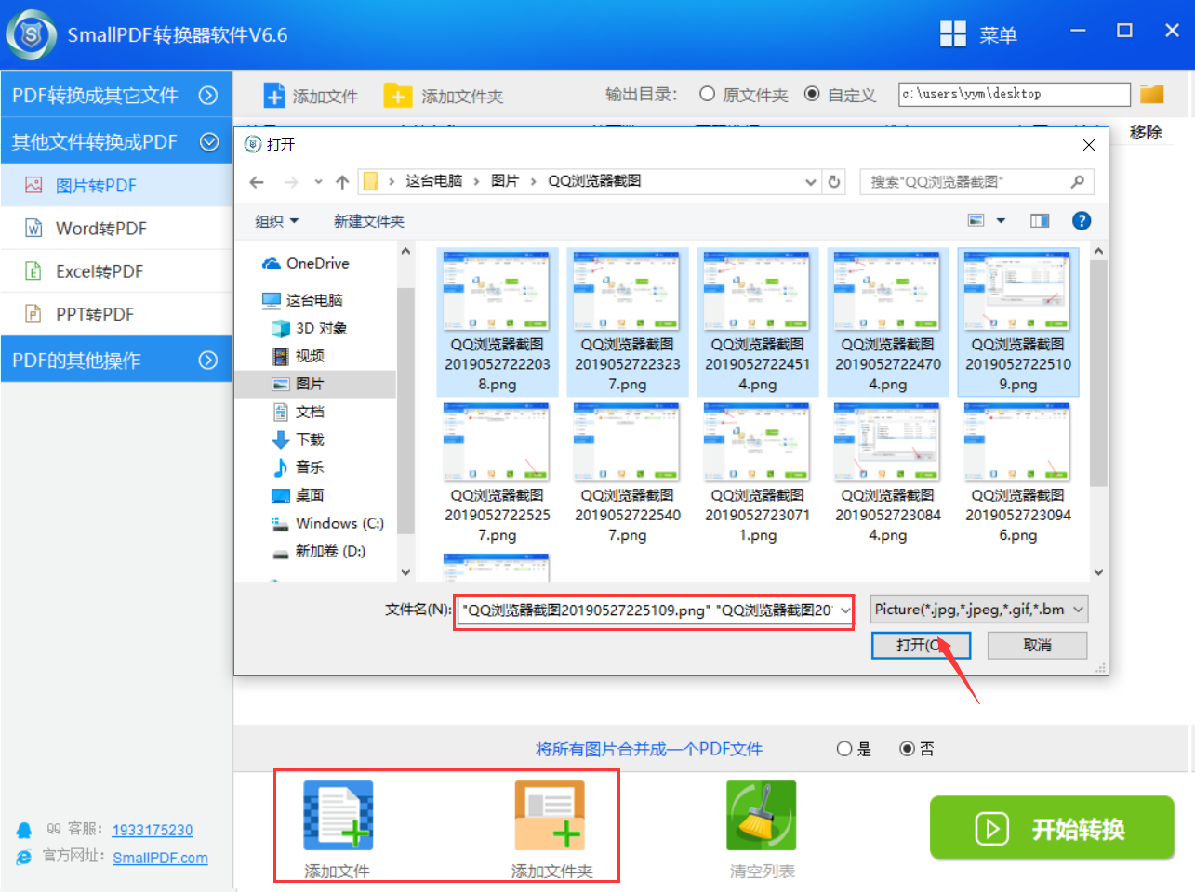The height and width of the screenshot is (892, 1195).
Task: Select 图片转PDF in sidebar
Action: pyautogui.click(x=116, y=185)
